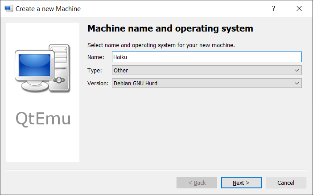Close the Create a new Machine dialog
The width and height of the screenshot is (313, 195).
299,8
